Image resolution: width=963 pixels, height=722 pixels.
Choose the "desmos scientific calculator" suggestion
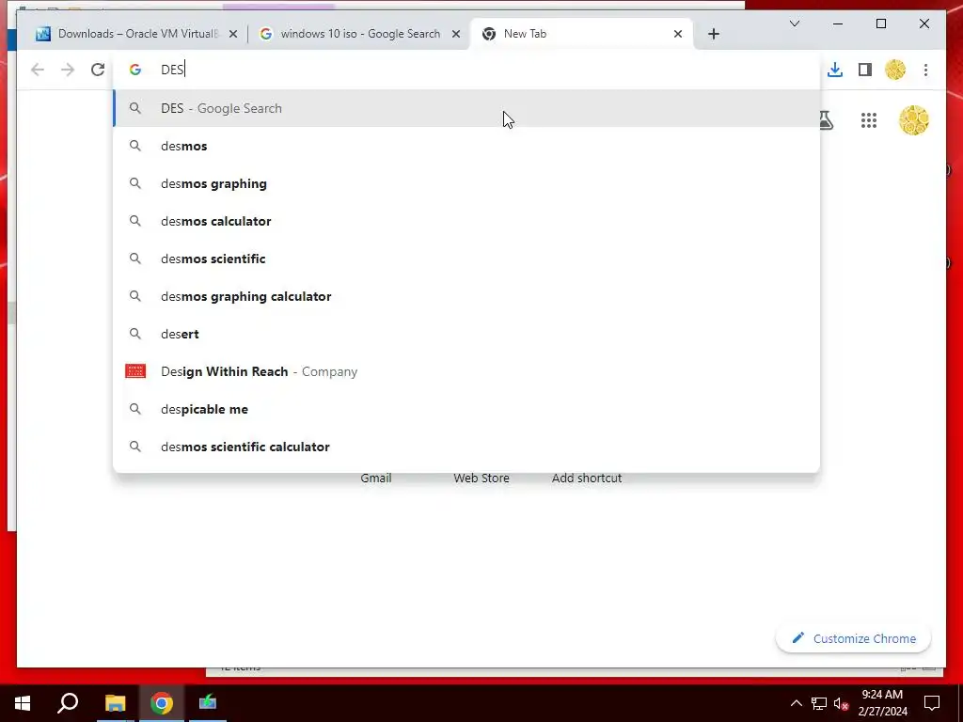[x=466, y=447]
